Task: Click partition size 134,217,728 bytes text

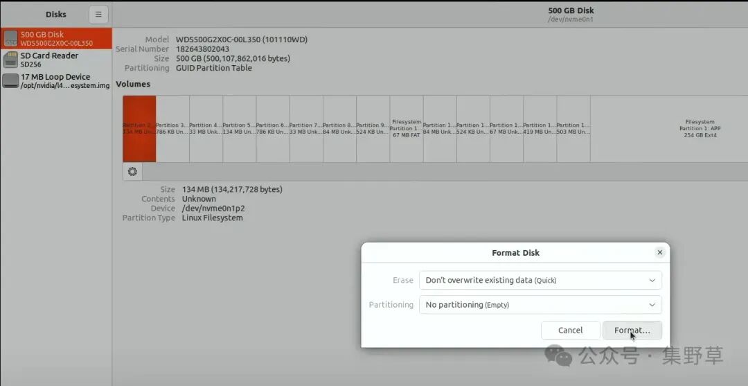Action: [x=232, y=189]
